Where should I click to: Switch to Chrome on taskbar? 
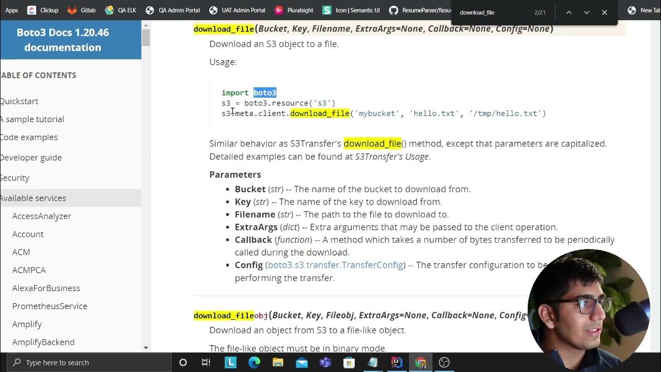click(x=420, y=363)
